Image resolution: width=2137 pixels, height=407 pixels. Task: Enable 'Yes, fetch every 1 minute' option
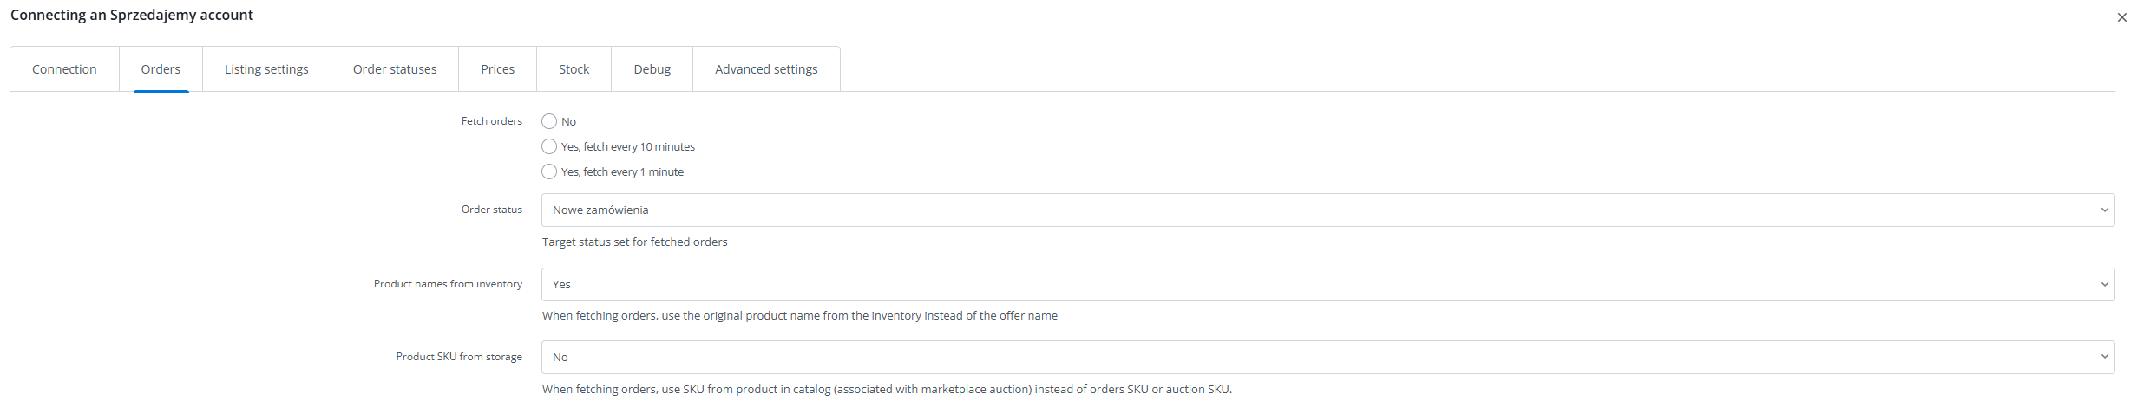tap(549, 171)
